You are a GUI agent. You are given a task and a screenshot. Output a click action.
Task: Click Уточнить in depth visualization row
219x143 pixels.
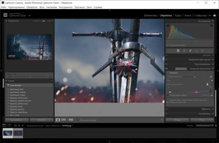click(x=205, y=95)
